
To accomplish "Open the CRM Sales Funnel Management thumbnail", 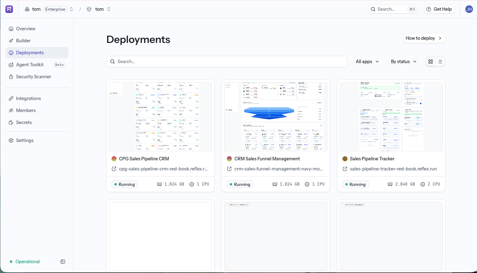I will pyautogui.click(x=276, y=117).
